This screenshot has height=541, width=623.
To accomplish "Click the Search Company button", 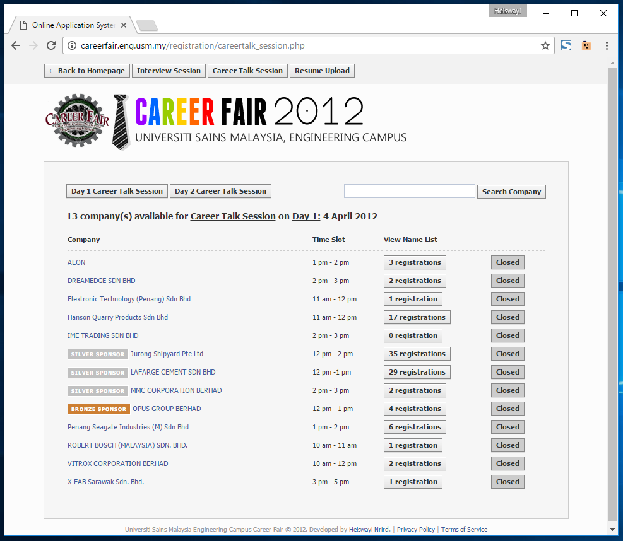I will click(x=511, y=192).
